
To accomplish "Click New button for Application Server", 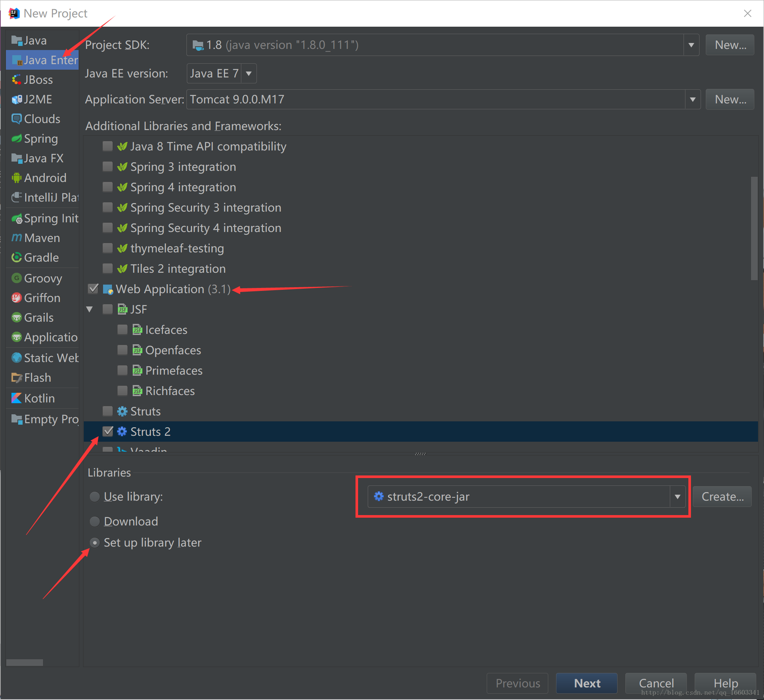I will click(730, 100).
